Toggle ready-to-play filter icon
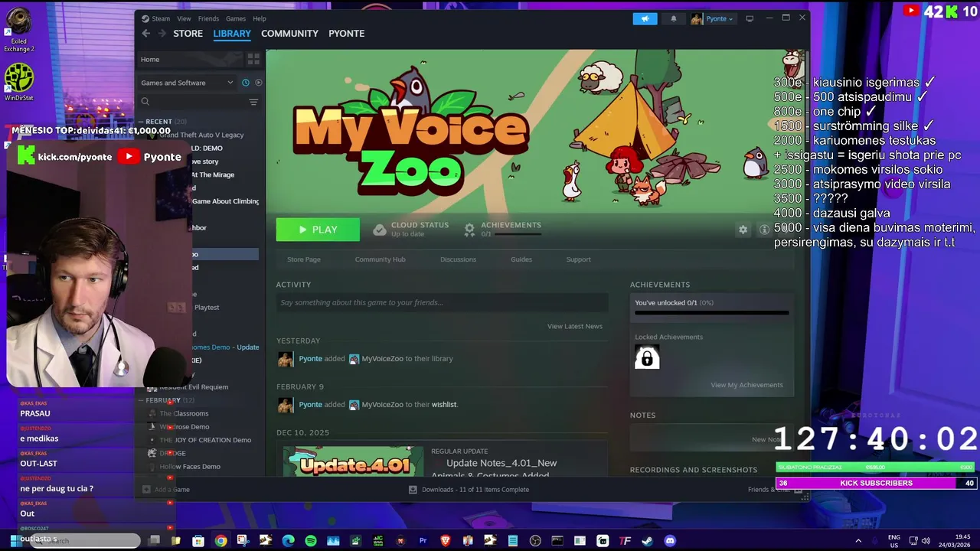 click(x=258, y=83)
